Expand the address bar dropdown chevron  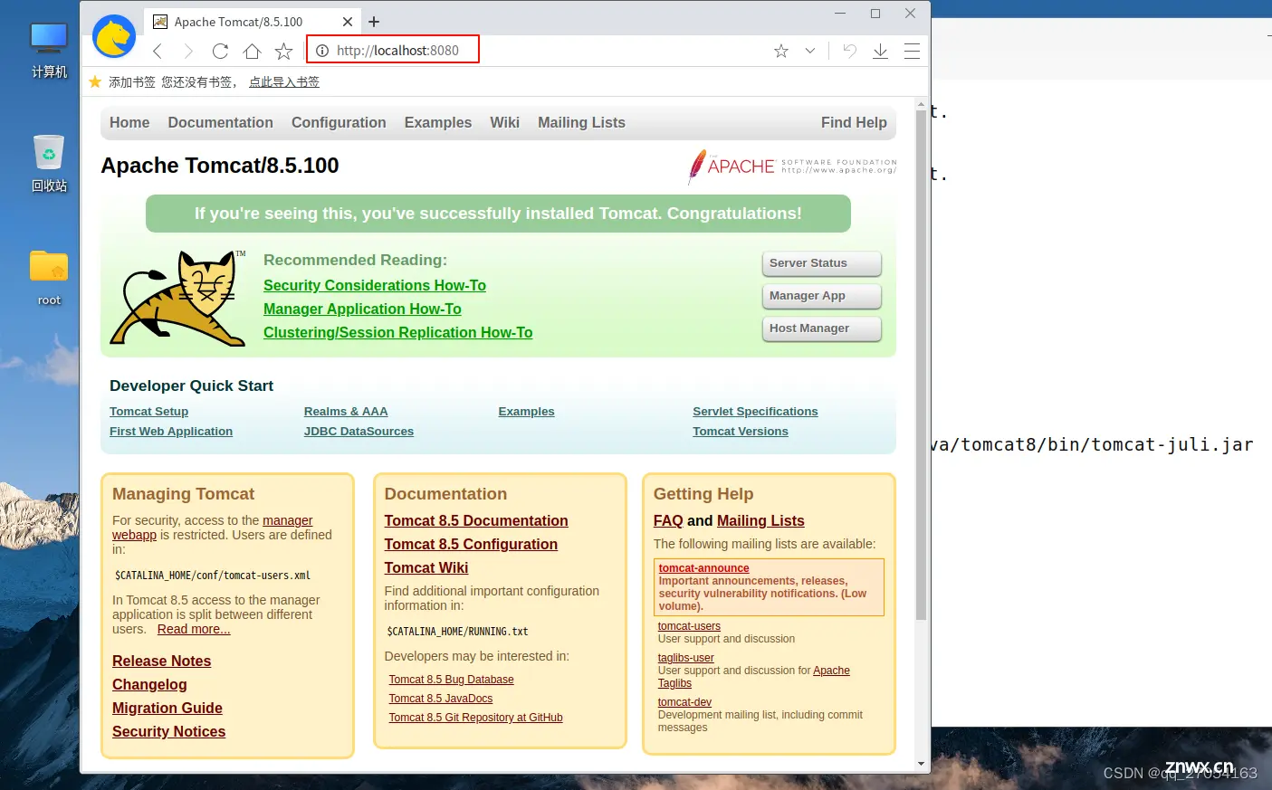[x=810, y=51]
